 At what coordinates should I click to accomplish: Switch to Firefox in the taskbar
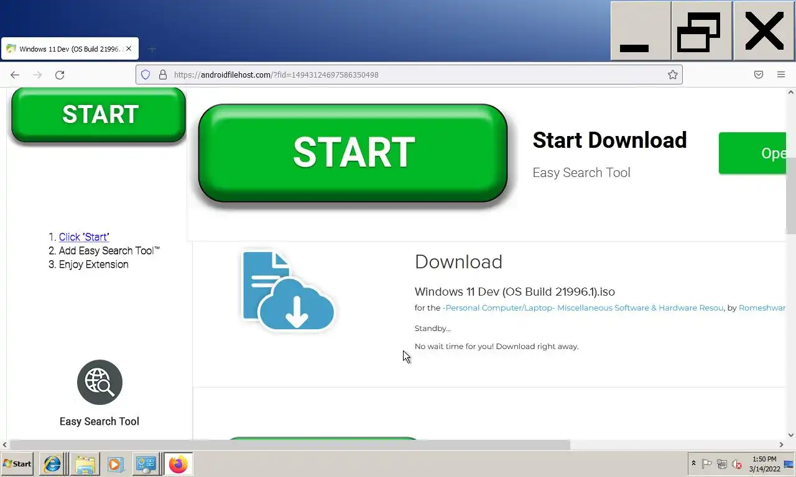(178, 464)
